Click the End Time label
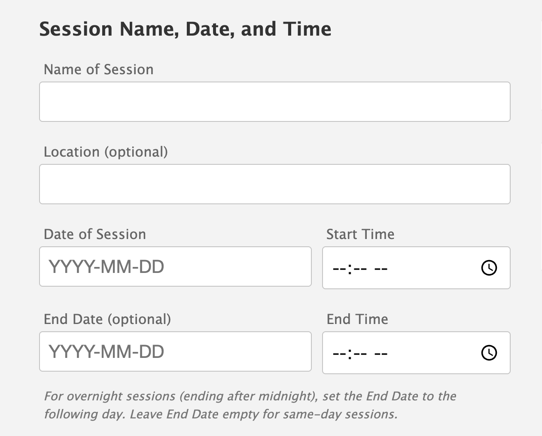542x436 pixels. (357, 319)
